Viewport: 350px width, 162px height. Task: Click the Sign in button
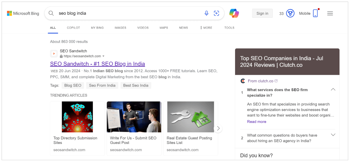click(262, 13)
